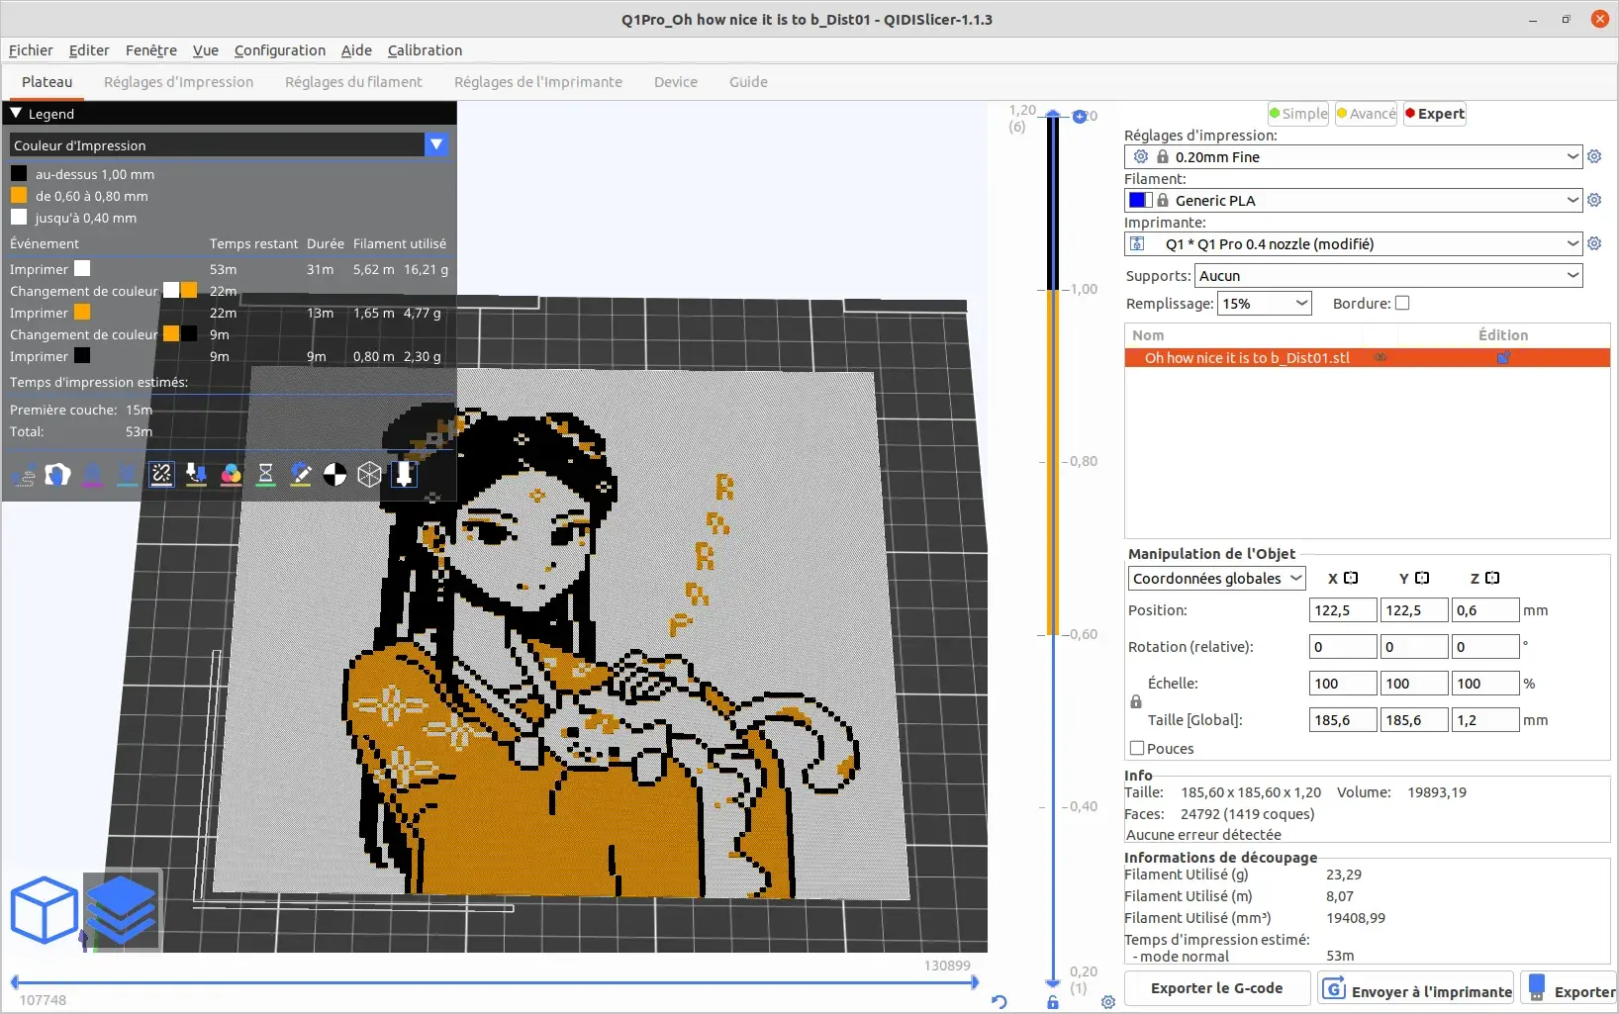Toggle tool marker nozzle icon
This screenshot has height=1014, width=1619.
(405, 476)
